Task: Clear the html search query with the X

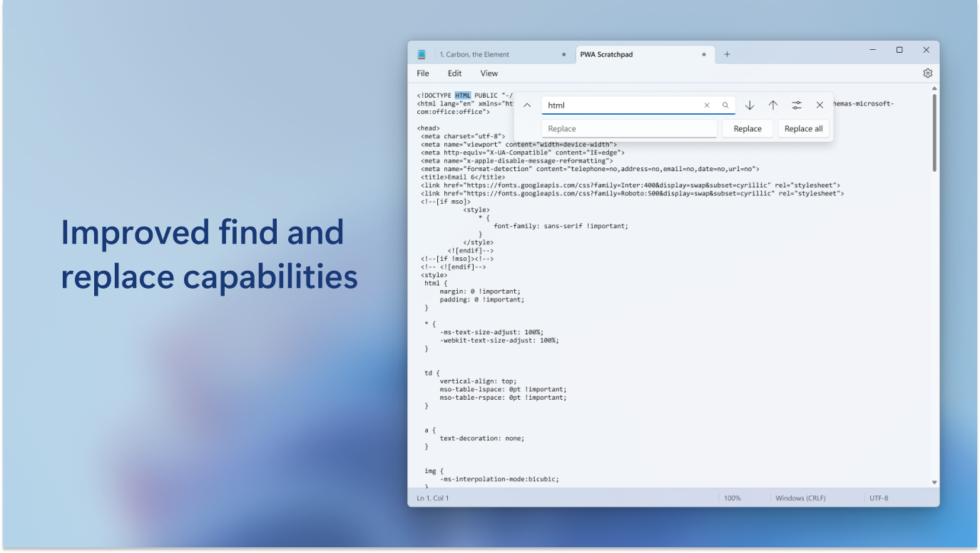Action: [x=706, y=105]
